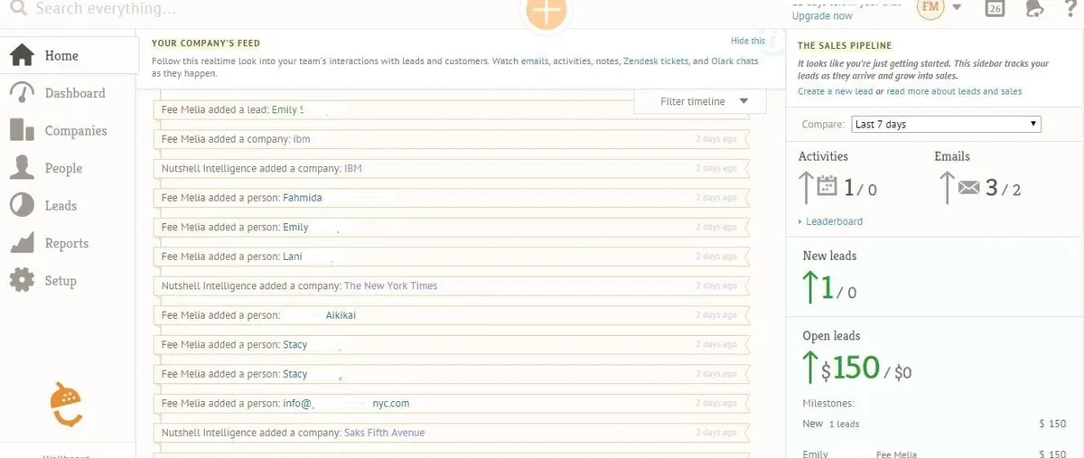Screen dimensions: 1084x458
Task: Open the info@ nyc.com person entry
Action: coord(345,403)
